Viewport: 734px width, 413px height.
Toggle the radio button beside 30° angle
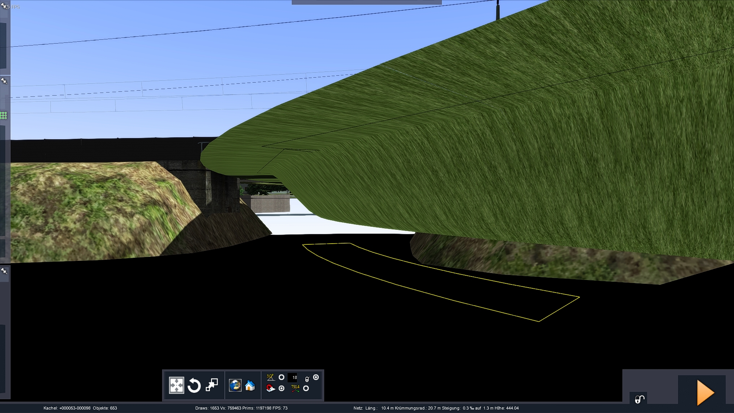pos(282,377)
